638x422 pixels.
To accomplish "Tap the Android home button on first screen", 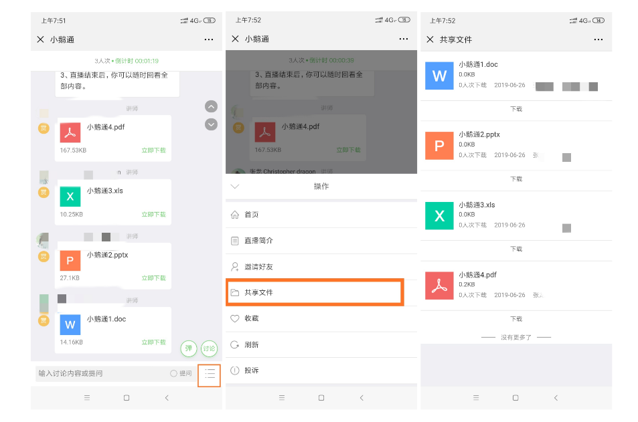I will point(127,398).
